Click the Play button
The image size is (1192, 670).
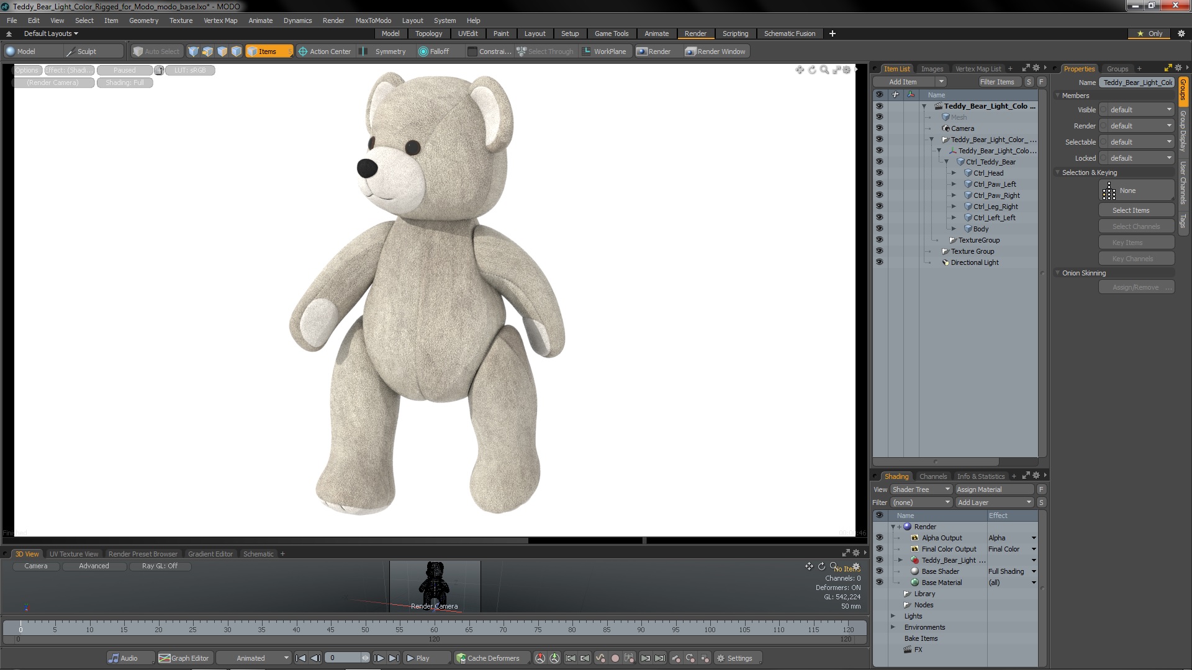click(x=427, y=658)
